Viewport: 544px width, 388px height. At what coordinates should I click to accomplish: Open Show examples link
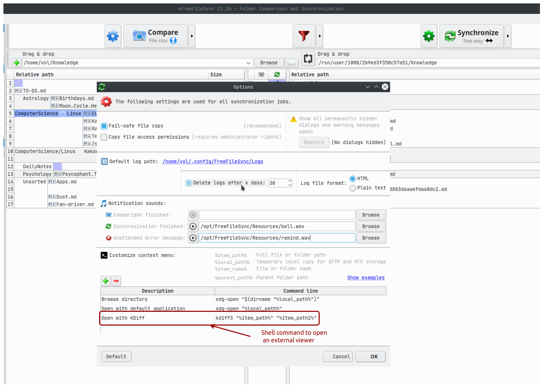366,278
